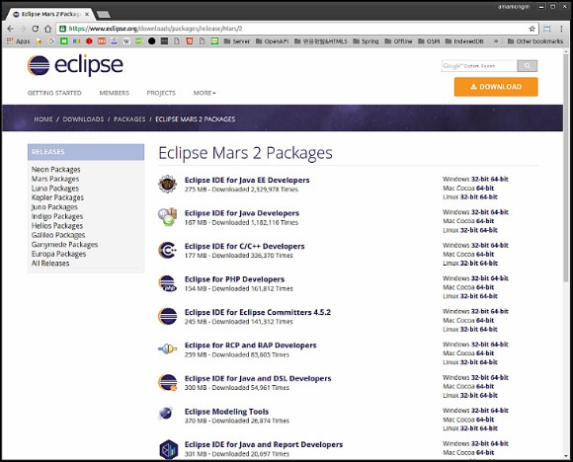Open the Apps bookmarks shortcut
Screen dimensions: 573x462
click(18, 41)
